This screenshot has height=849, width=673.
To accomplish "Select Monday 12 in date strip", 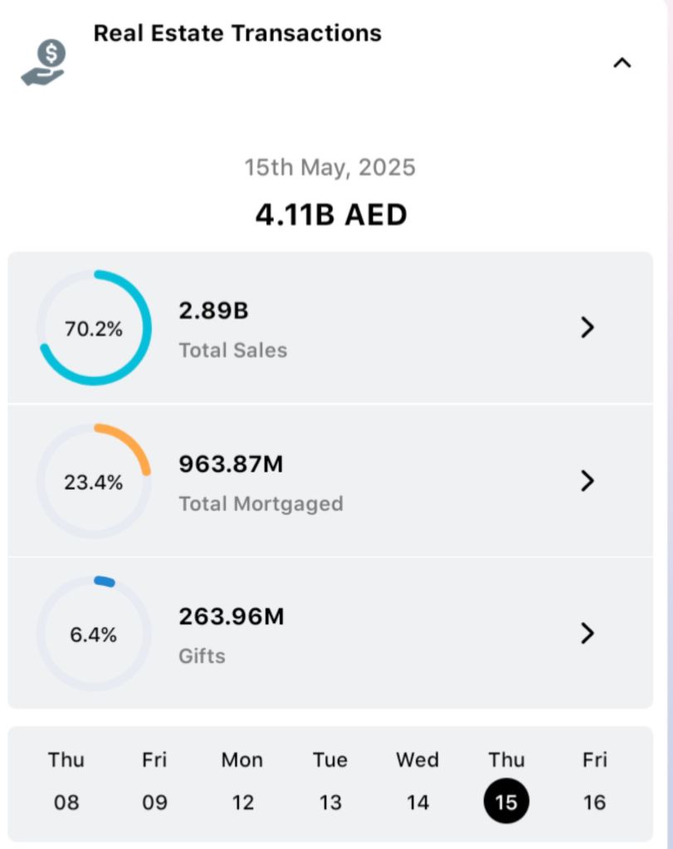I will pos(242,782).
